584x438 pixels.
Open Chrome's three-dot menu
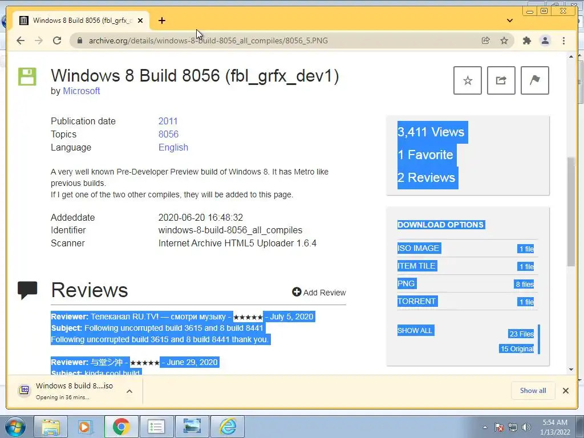click(564, 40)
